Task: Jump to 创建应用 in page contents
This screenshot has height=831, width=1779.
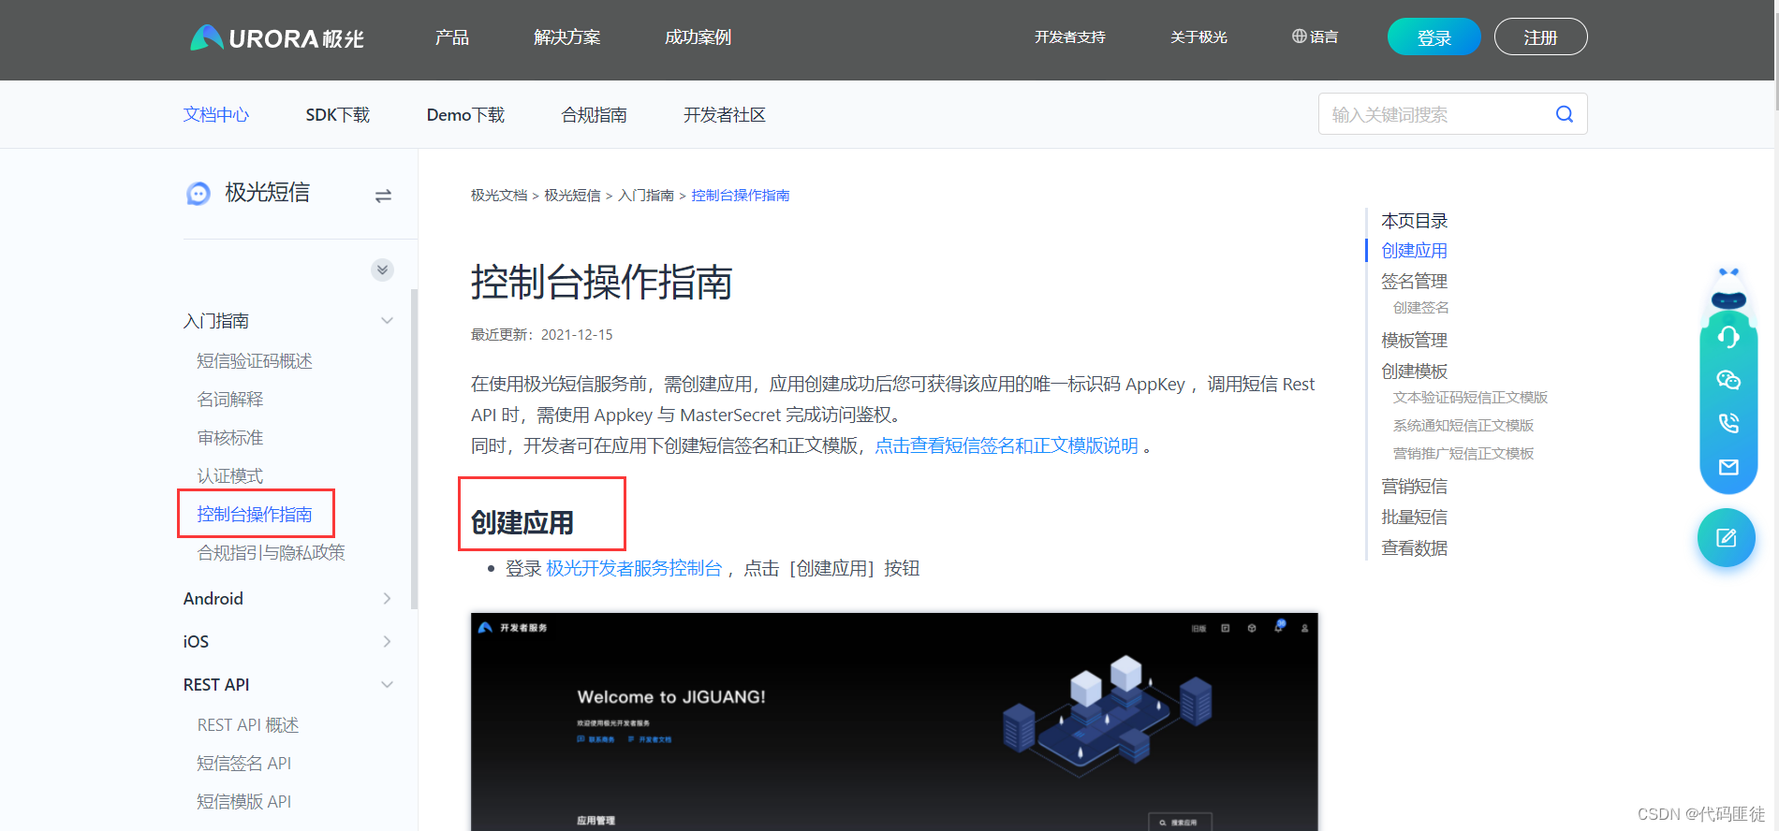Action: [1415, 251]
